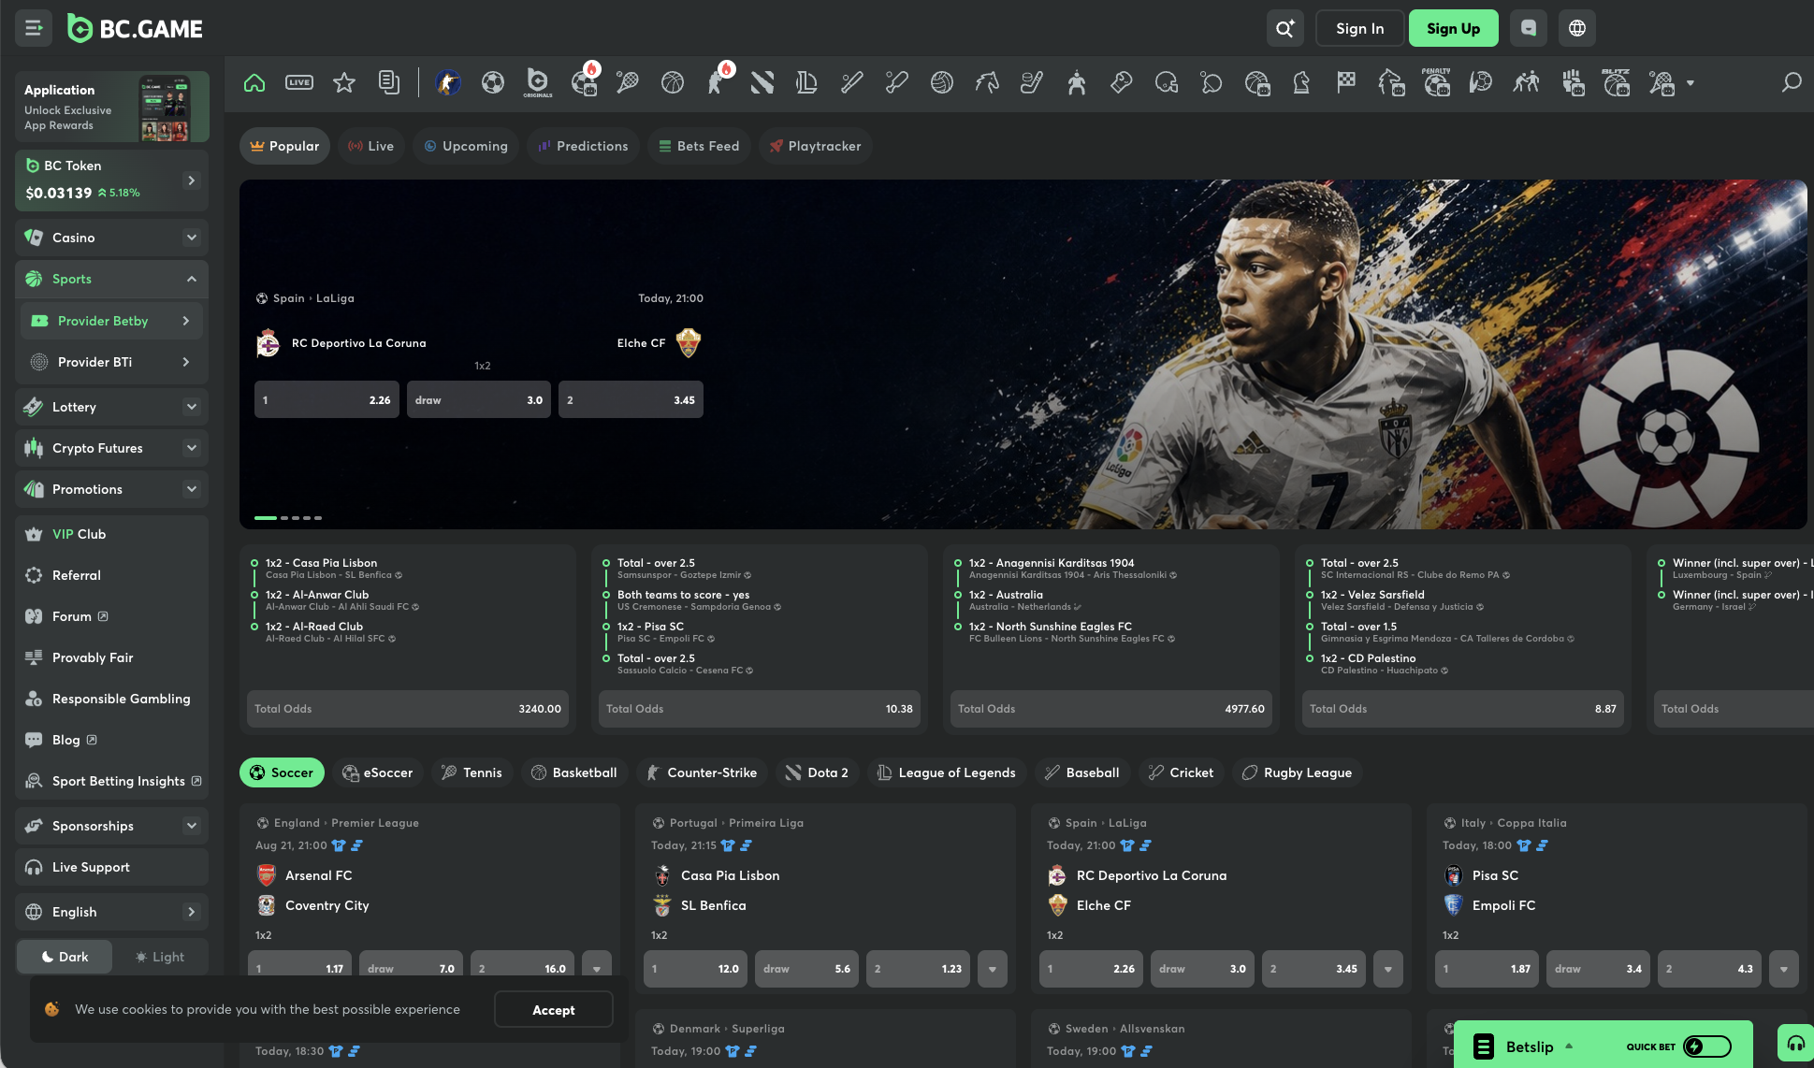
Task: Open the search icon beside Sign In
Action: click(1285, 28)
